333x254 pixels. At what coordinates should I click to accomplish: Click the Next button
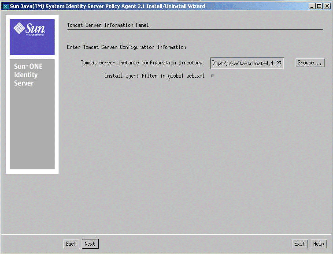[x=90, y=244]
